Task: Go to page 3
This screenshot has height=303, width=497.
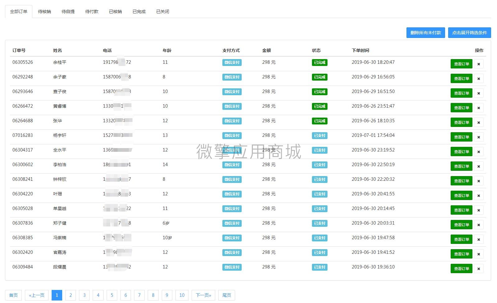Action: 84,295
